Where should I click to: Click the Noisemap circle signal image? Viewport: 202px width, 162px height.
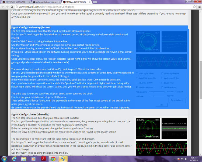click(148, 42)
